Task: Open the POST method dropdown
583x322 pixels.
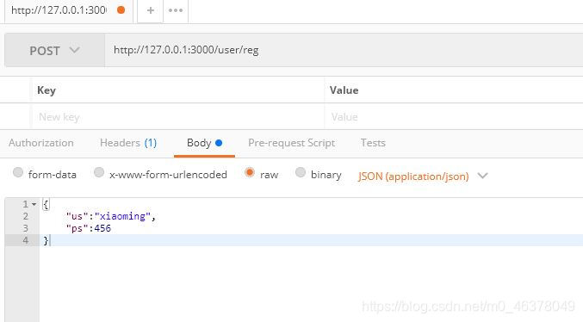Action: 54,50
